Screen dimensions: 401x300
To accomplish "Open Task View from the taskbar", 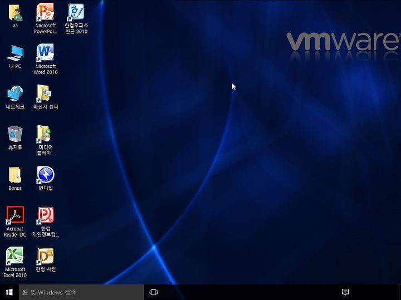I will (154, 292).
